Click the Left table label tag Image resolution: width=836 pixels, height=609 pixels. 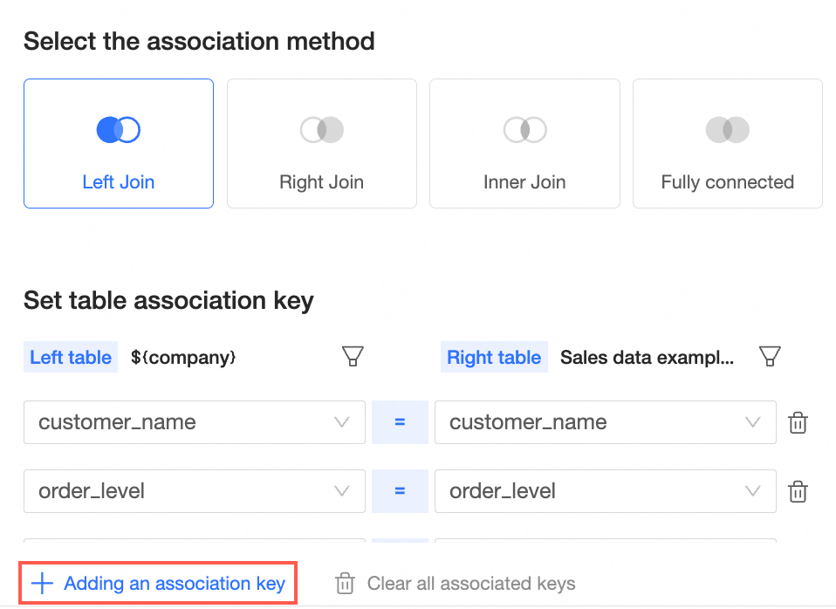71,357
